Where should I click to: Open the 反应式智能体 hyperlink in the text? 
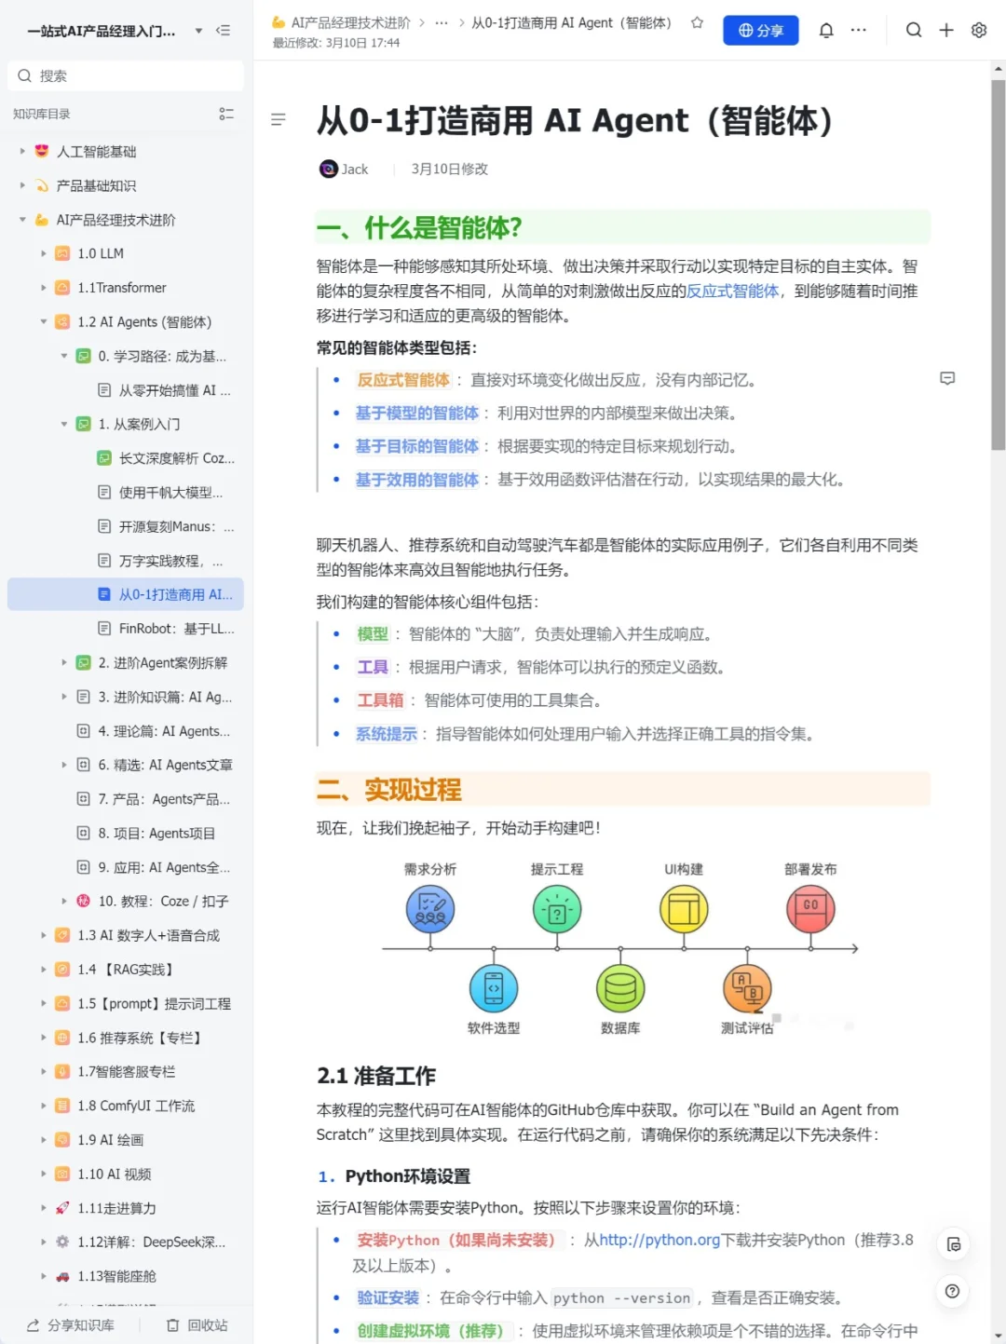click(x=732, y=291)
